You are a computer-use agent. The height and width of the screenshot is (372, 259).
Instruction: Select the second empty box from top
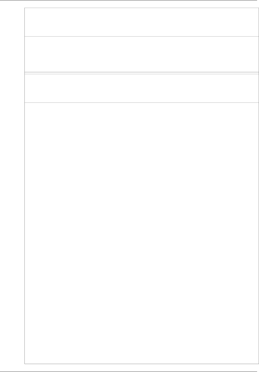pos(142,54)
